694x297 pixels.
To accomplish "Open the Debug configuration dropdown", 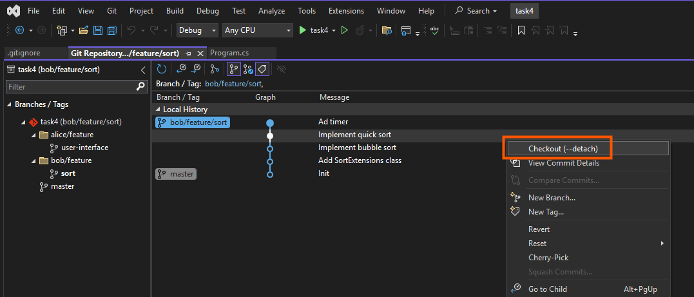I will pyautogui.click(x=197, y=30).
